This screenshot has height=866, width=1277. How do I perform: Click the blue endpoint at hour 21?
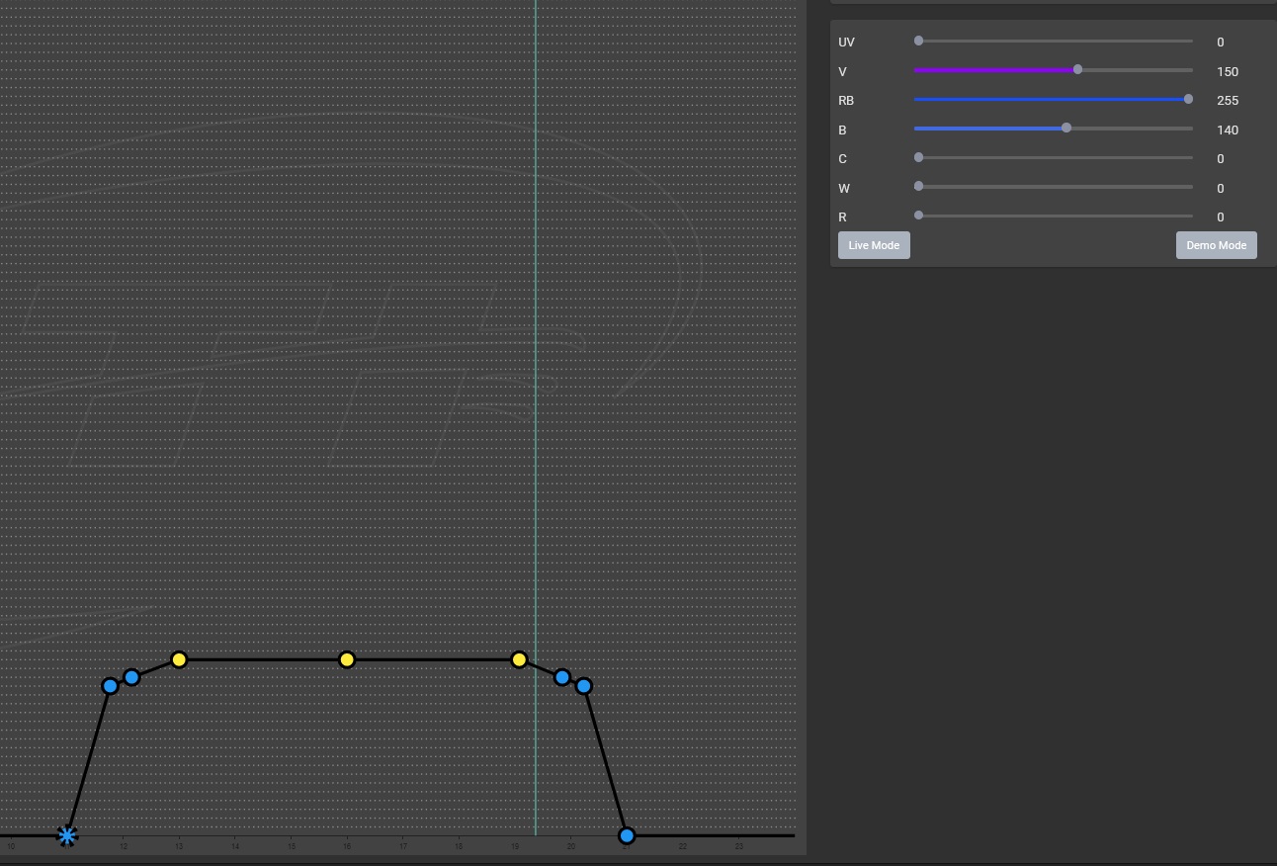pos(627,835)
